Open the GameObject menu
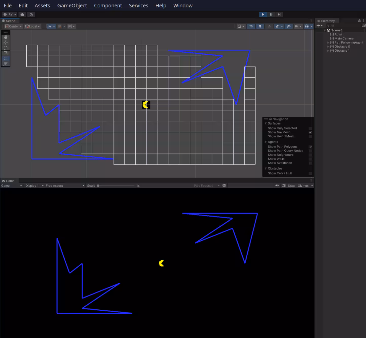The height and width of the screenshot is (338, 366). [x=72, y=6]
